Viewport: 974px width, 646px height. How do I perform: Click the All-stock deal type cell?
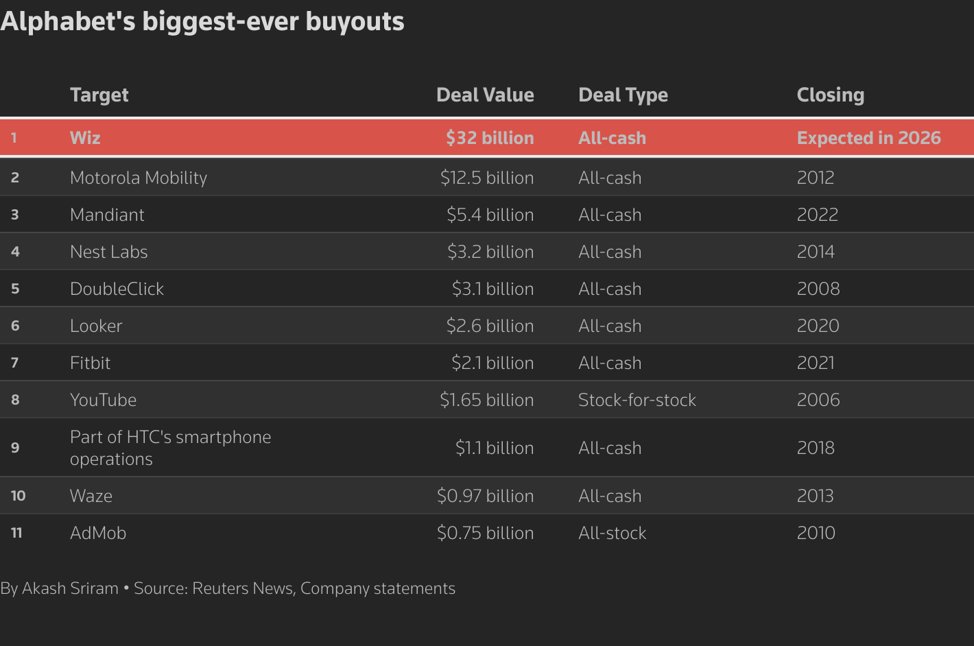click(612, 533)
